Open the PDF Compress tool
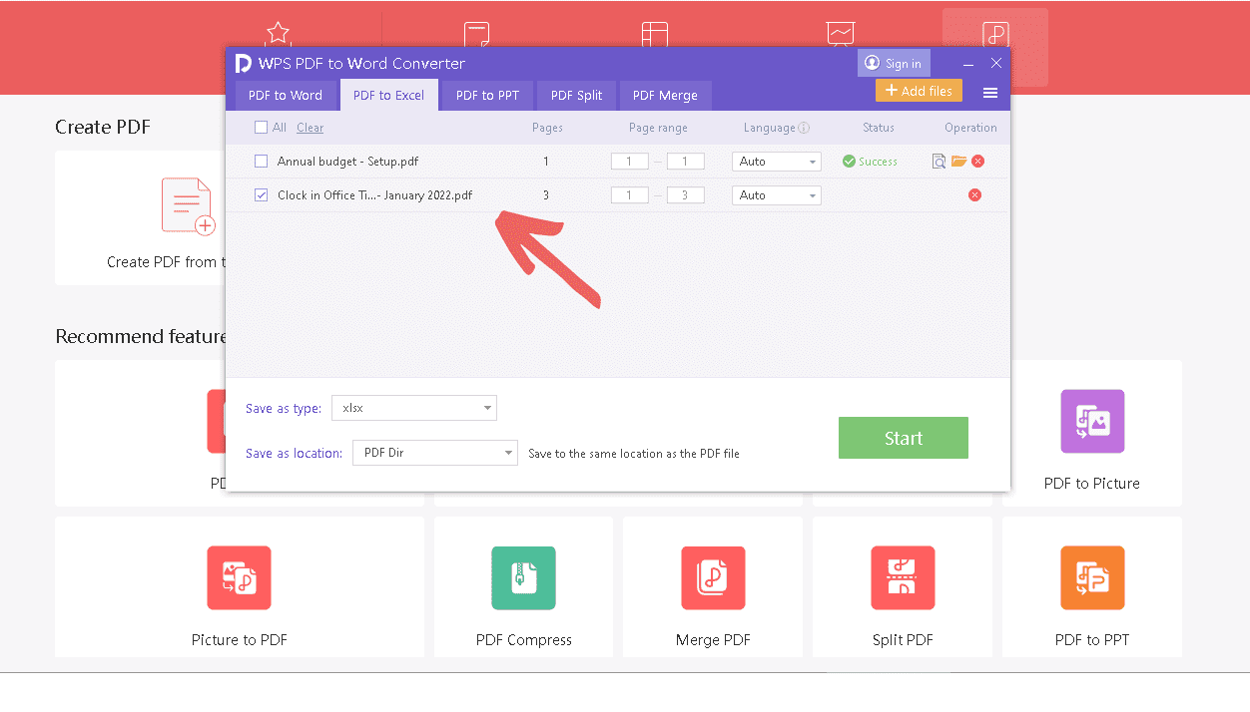The height and width of the screenshot is (712, 1250). click(523, 577)
